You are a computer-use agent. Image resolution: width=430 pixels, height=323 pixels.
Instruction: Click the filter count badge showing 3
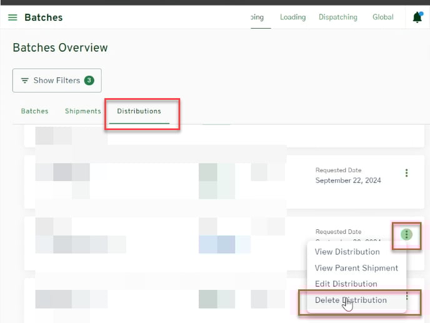click(x=89, y=81)
